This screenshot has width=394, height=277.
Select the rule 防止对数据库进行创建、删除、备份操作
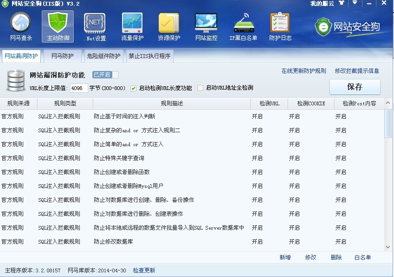point(192,200)
